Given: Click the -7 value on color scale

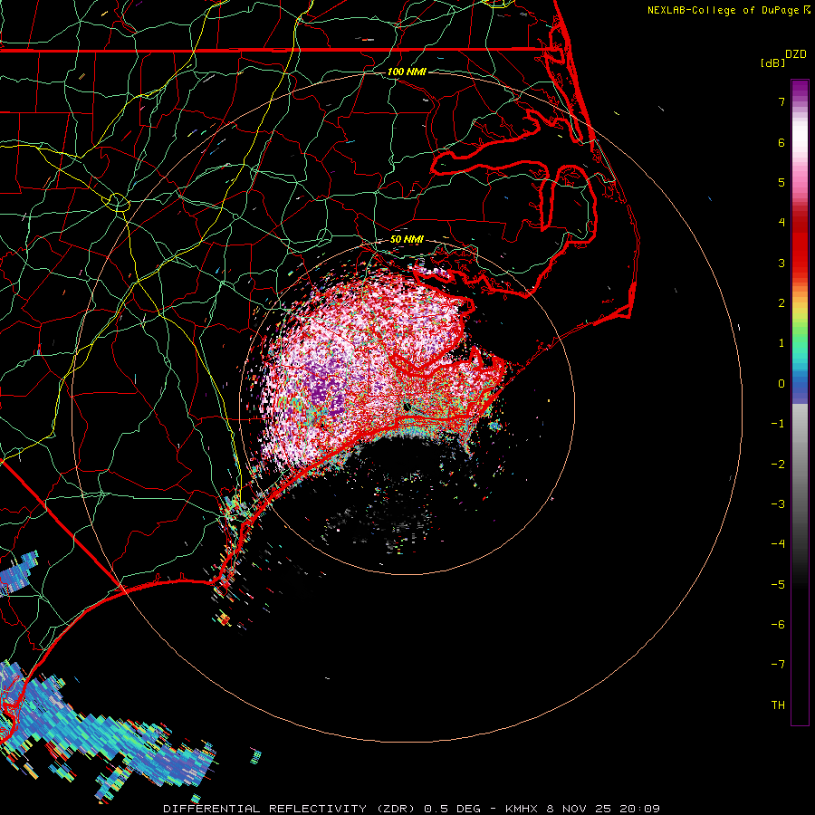Looking at the screenshot, I should tap(778, 665).
